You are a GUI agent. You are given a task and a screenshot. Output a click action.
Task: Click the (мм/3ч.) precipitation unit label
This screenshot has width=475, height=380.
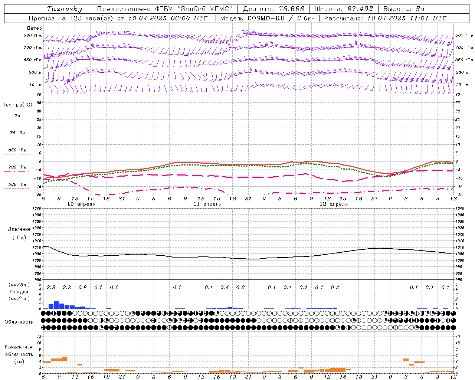pyautogui.click(x=19, y=285)
